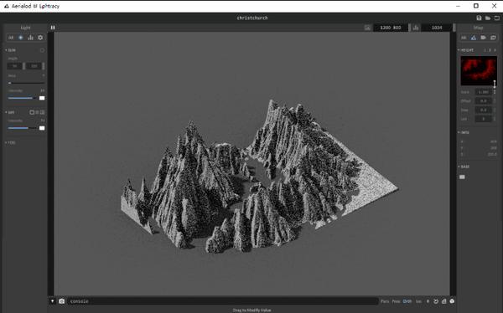Toggle the SUN circle switch
The height and width of the screenshot is (313, 503).
(42, 50)
